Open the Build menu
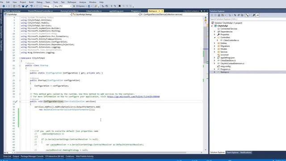Screen dimensions: 286x161 [31, 2]
